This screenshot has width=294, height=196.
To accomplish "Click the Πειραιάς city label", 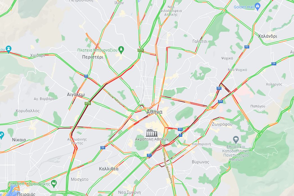I will pyautogui.click(x=26, y=194).
